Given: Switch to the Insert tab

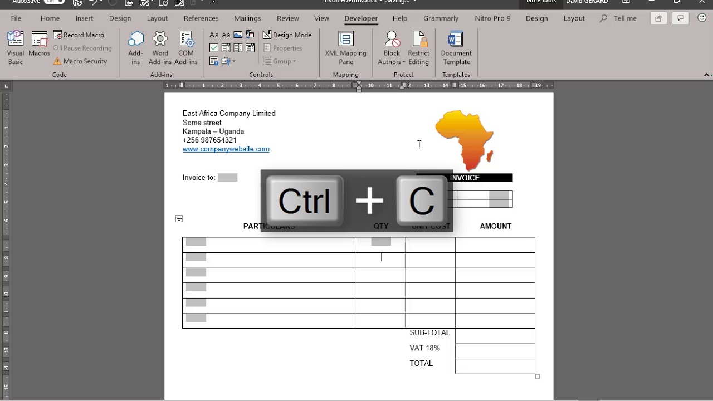Looking at the screenshot, I should coord(84,18).
